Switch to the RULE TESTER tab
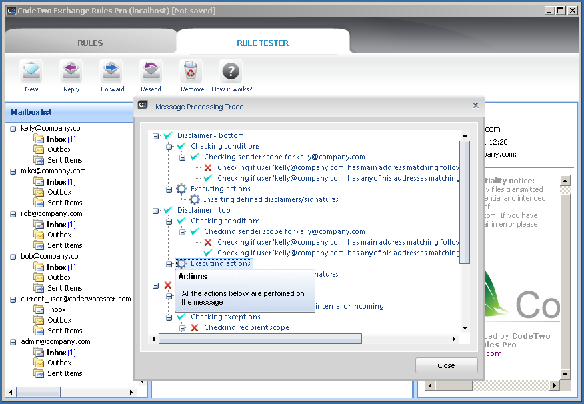This screenshot has height=404, width=584. pos(263,43)
